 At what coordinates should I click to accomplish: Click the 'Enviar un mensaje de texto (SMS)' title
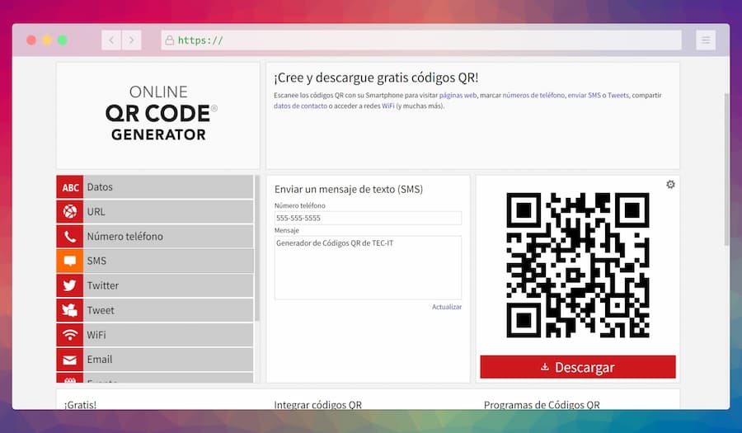[349, 190]
